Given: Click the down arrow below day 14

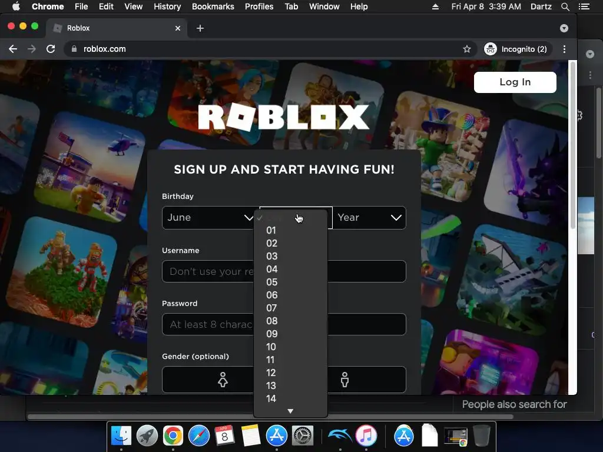Looking at the screenshot, I should point(290,411).
